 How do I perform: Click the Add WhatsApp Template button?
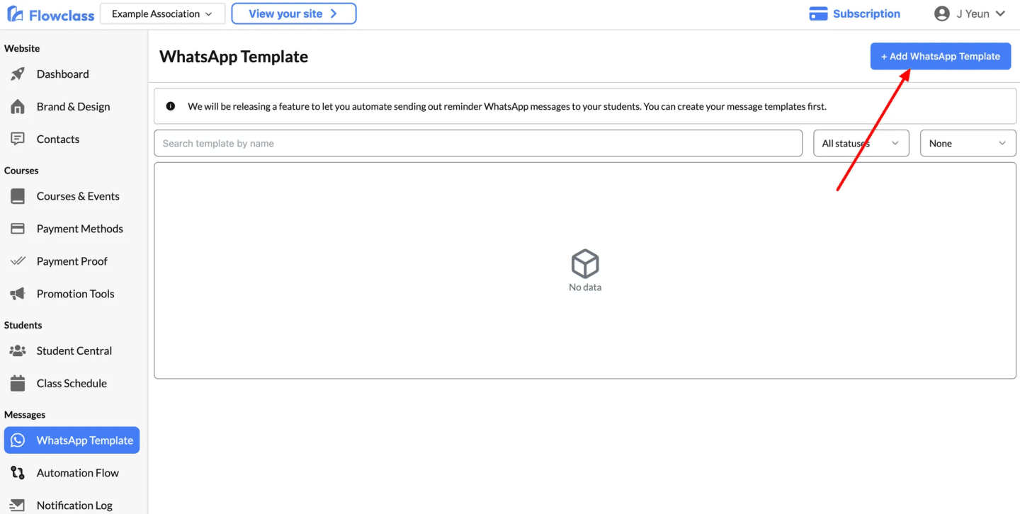tap(941, 57)
